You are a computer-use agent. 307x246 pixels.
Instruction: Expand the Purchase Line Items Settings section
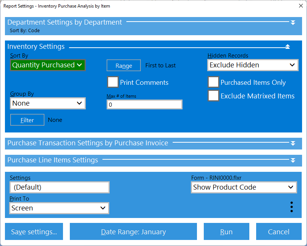pos(293,160)
